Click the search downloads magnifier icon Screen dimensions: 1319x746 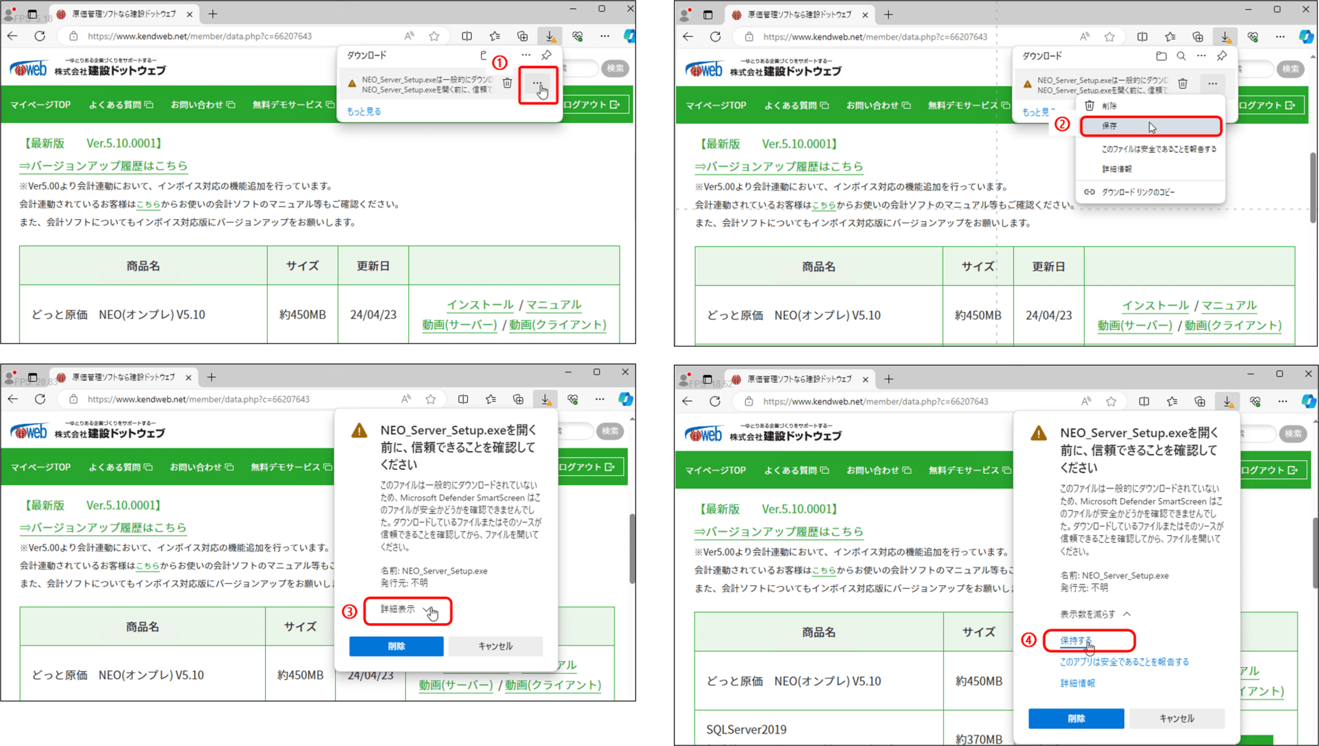(1181, 56)
